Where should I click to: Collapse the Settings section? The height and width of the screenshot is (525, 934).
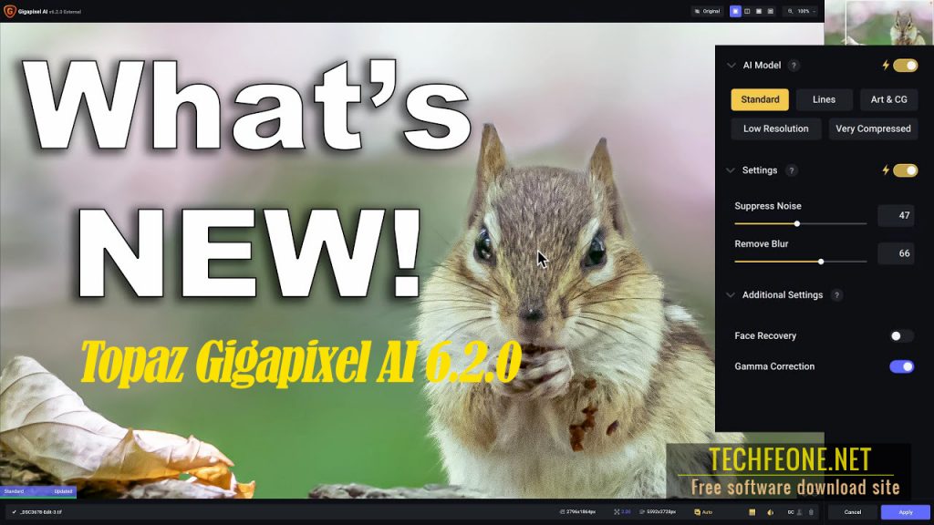click(x=731, y=170)
